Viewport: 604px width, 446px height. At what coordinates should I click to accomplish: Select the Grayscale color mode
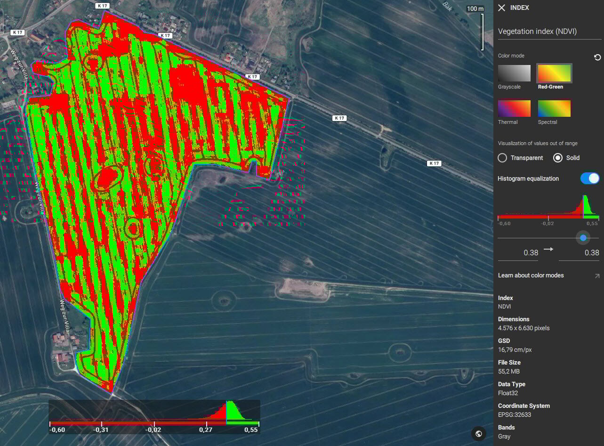(514, 73)
